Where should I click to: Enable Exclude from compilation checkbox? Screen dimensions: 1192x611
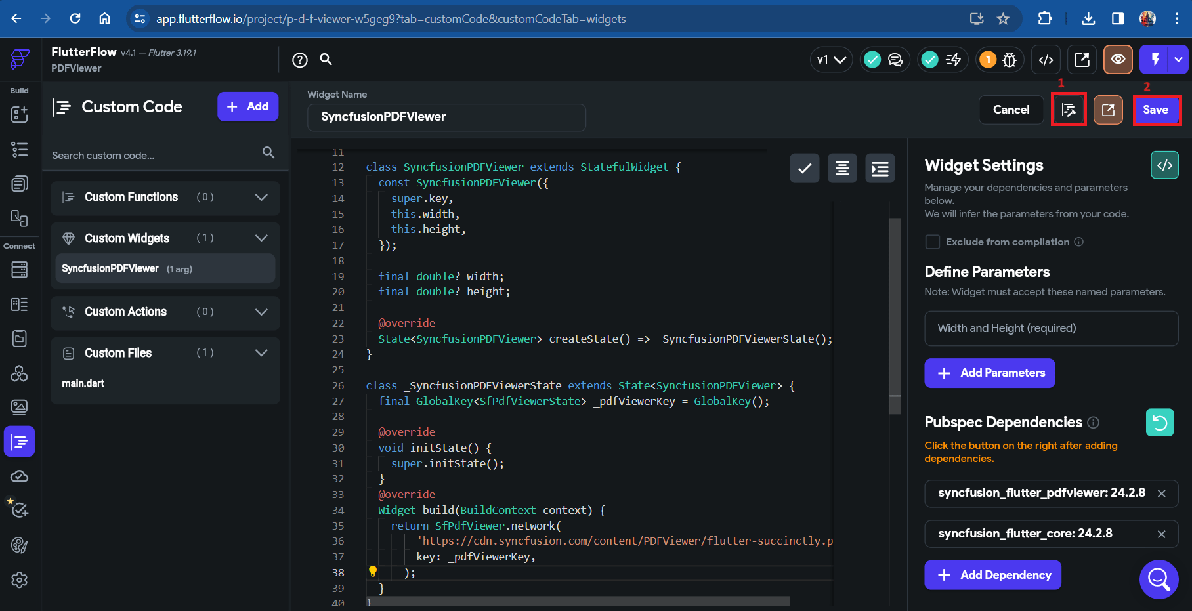932,242
